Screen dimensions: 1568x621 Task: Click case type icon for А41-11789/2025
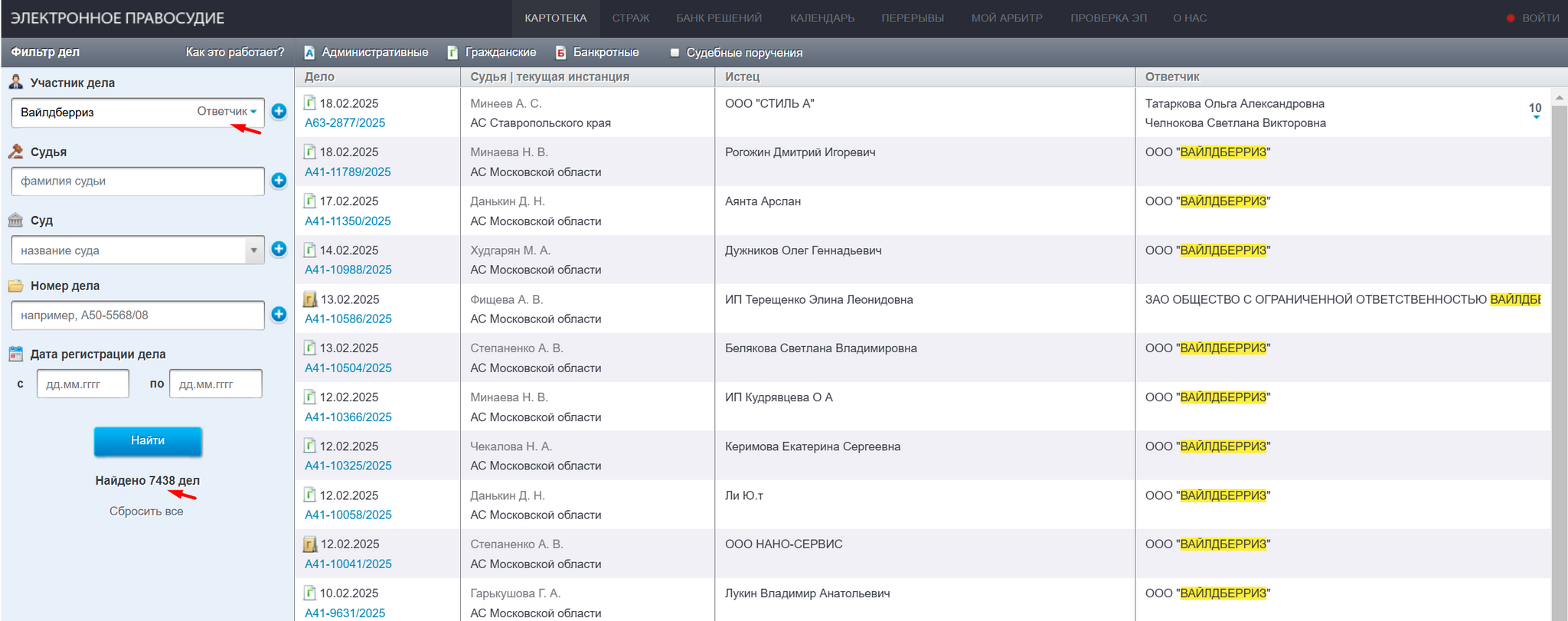[x=309, y=152]
